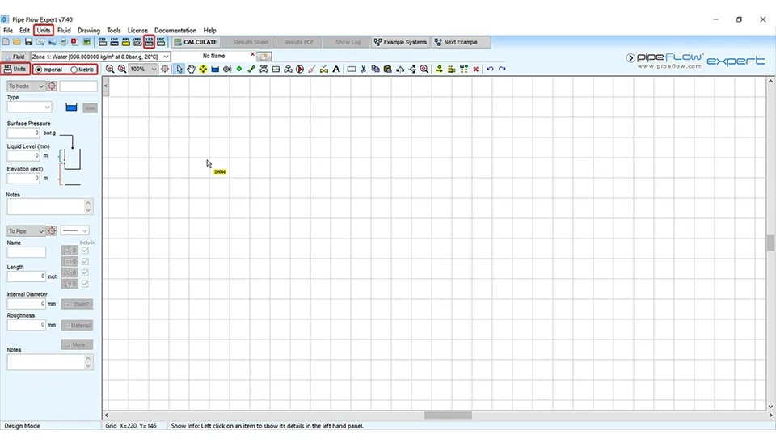The height and width of the screenshot is (443, 776).
Task: Click the cut scissors icon
Action: (x=364, y=70)
